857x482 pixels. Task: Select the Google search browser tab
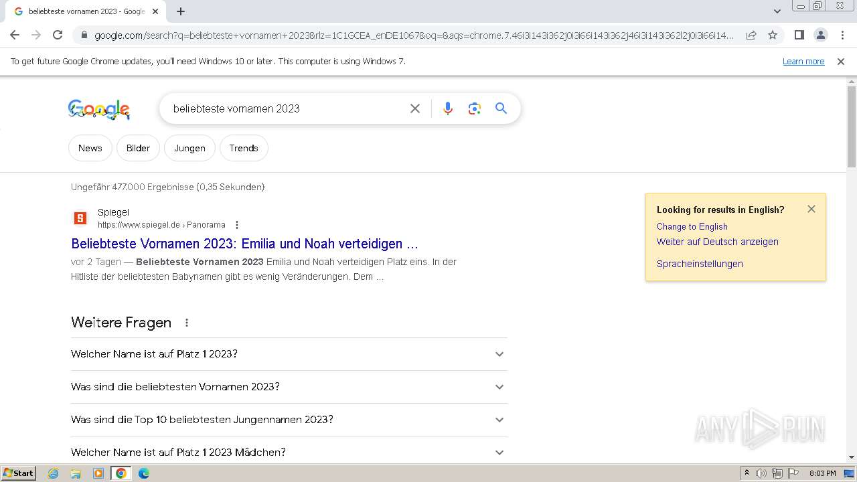[86, 11]
